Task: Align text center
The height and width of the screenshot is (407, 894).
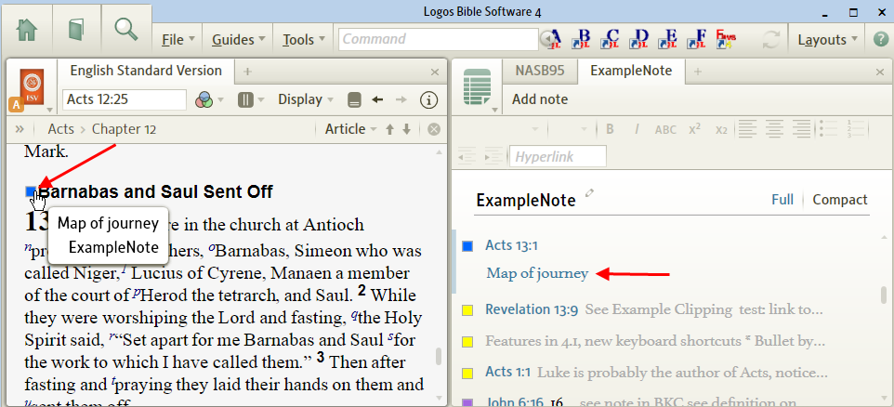Action: 775,129
